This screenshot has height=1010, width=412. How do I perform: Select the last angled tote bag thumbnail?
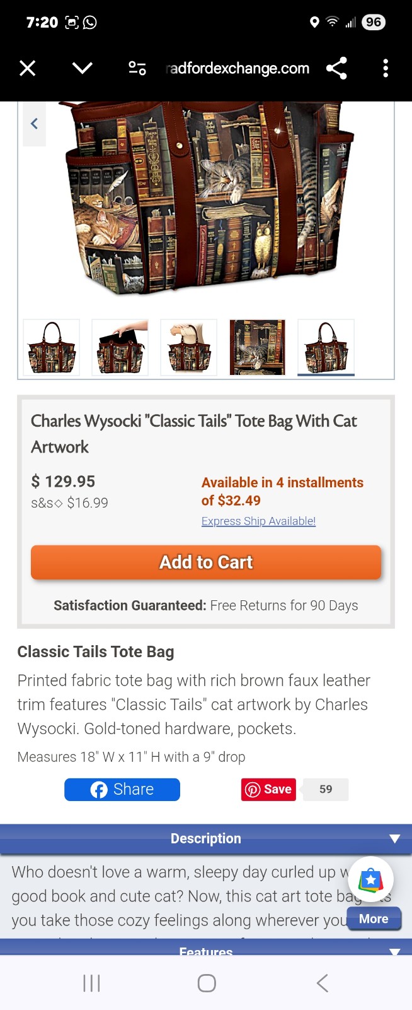click(x=326, y=347)
